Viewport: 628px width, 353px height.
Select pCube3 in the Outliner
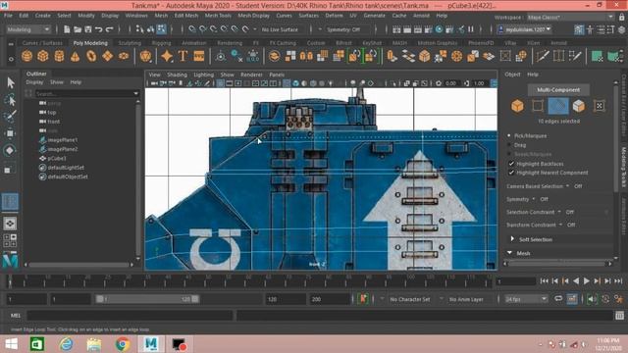coord(57,158)
